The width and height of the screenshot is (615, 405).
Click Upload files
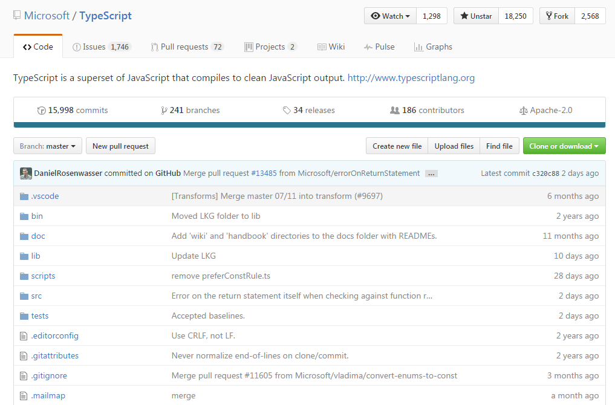[454, 146]
